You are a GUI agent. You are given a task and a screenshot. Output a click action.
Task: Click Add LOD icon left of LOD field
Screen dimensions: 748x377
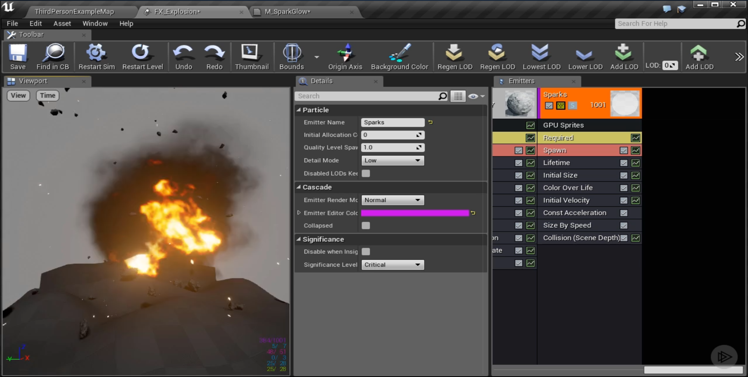click(624, 57)
